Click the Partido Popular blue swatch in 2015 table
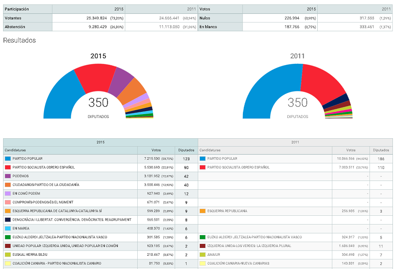This screenshot has height=269, width=396. coord(8,159)
